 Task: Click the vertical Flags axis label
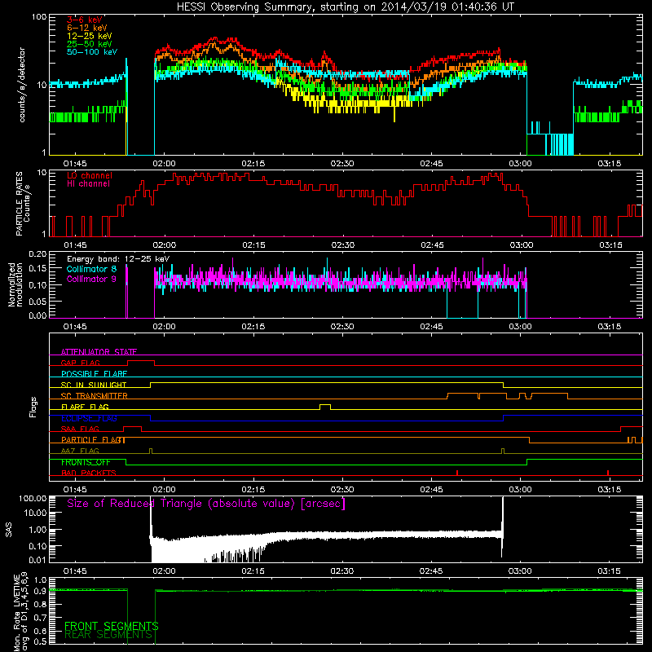33,407
